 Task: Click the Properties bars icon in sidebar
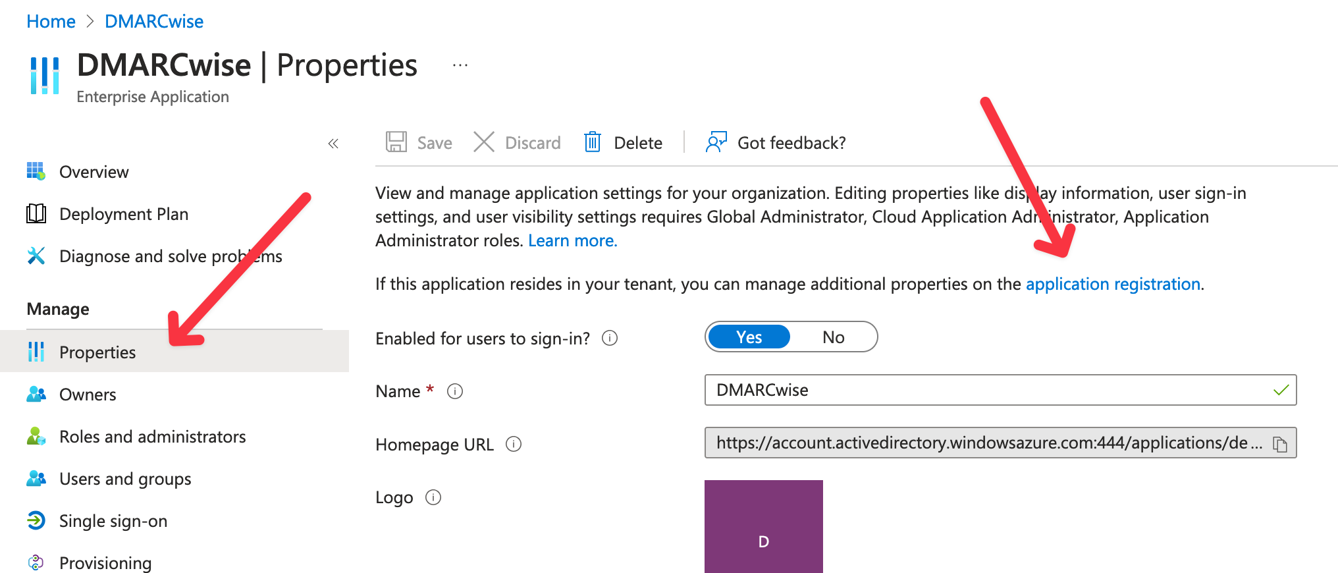(36, 352)
